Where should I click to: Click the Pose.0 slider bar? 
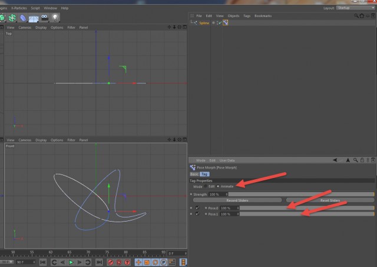[x=307, y=208]
